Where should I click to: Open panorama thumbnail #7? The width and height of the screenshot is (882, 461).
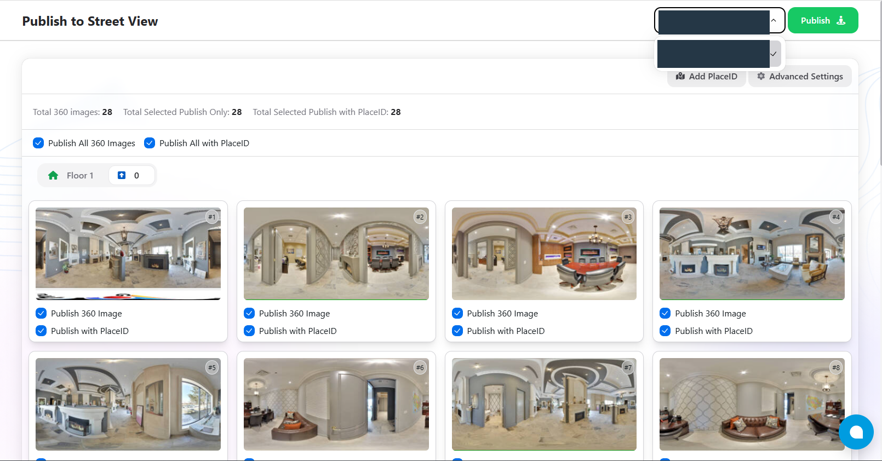pyautogui.click(x=544, y=404)
